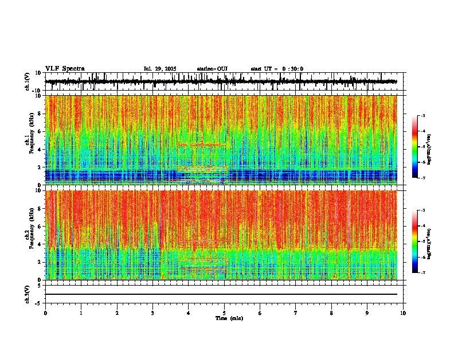
Task: Click the "start UT = 0:30:0" text
Action: click(277, 69)
